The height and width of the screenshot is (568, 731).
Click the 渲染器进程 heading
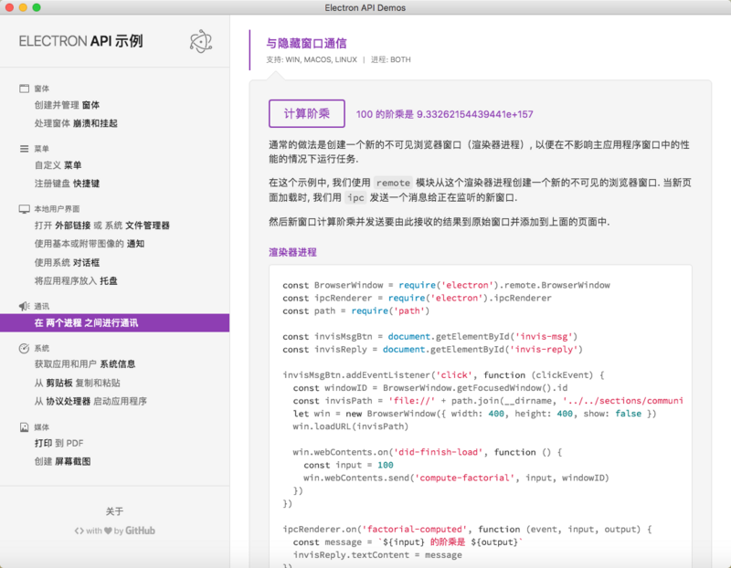292,252
